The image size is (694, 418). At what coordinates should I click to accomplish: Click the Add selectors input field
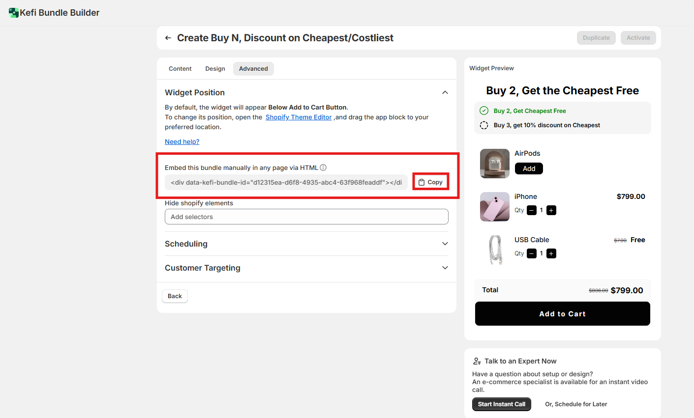pyautogui.click(x=306, y=217)
